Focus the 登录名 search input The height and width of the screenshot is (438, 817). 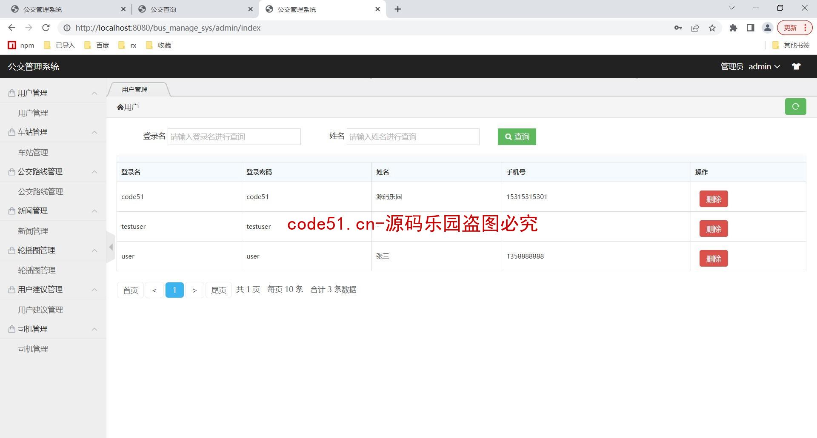click(234, 137)
